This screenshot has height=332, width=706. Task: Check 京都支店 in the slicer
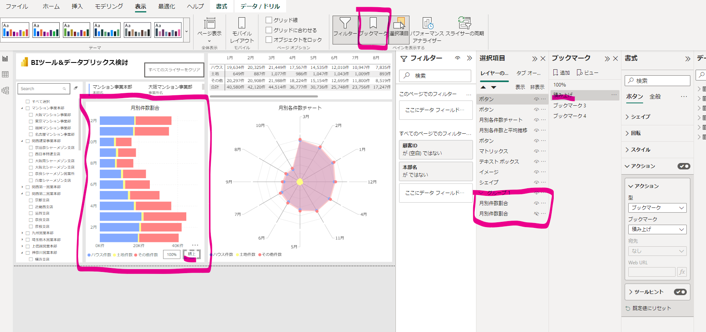pos(31,200)
